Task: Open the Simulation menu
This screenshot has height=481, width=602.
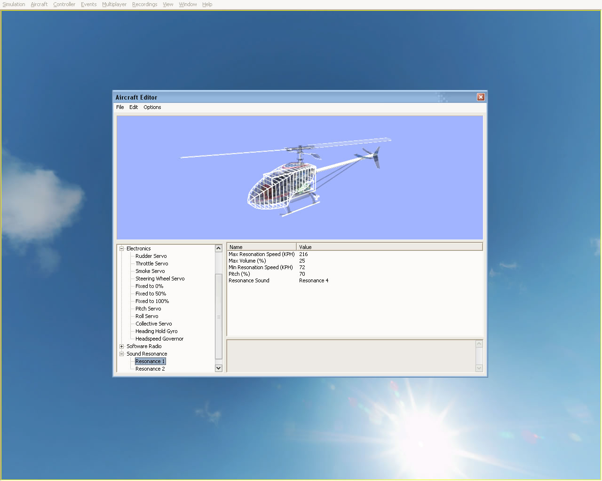Action: point(14,4)
